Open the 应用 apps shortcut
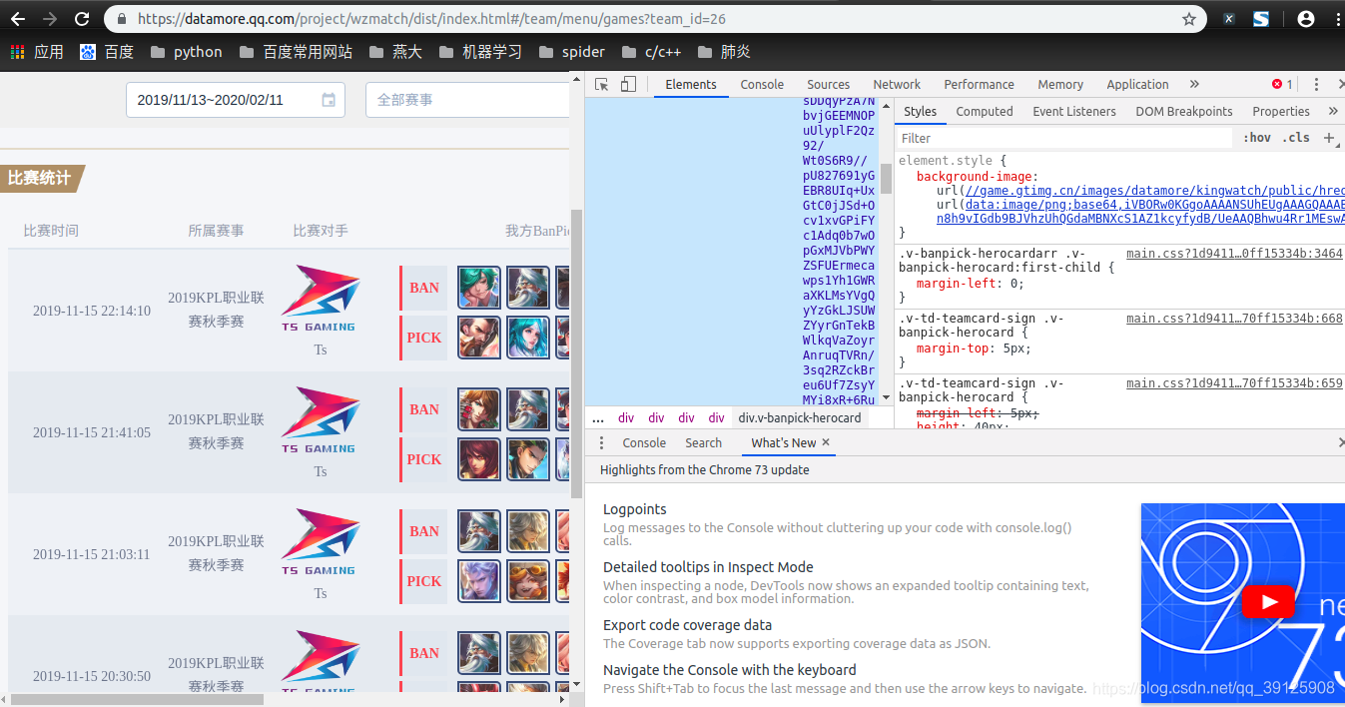 [x=37, y=52]
